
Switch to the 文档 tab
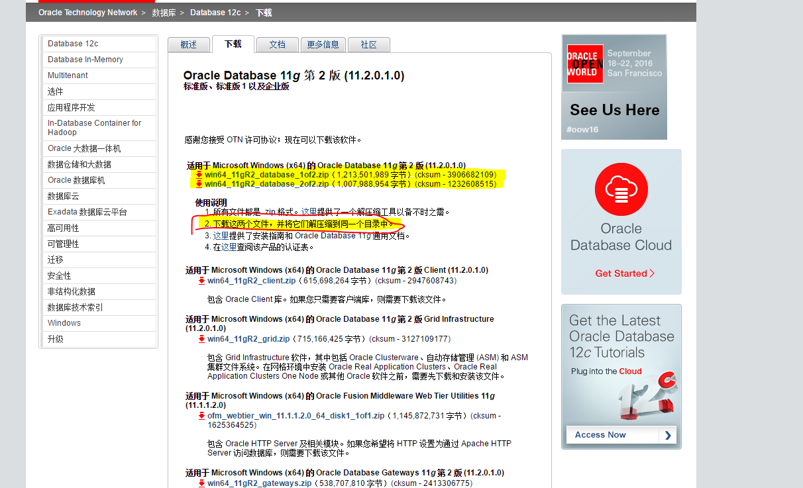pos(278,44)
